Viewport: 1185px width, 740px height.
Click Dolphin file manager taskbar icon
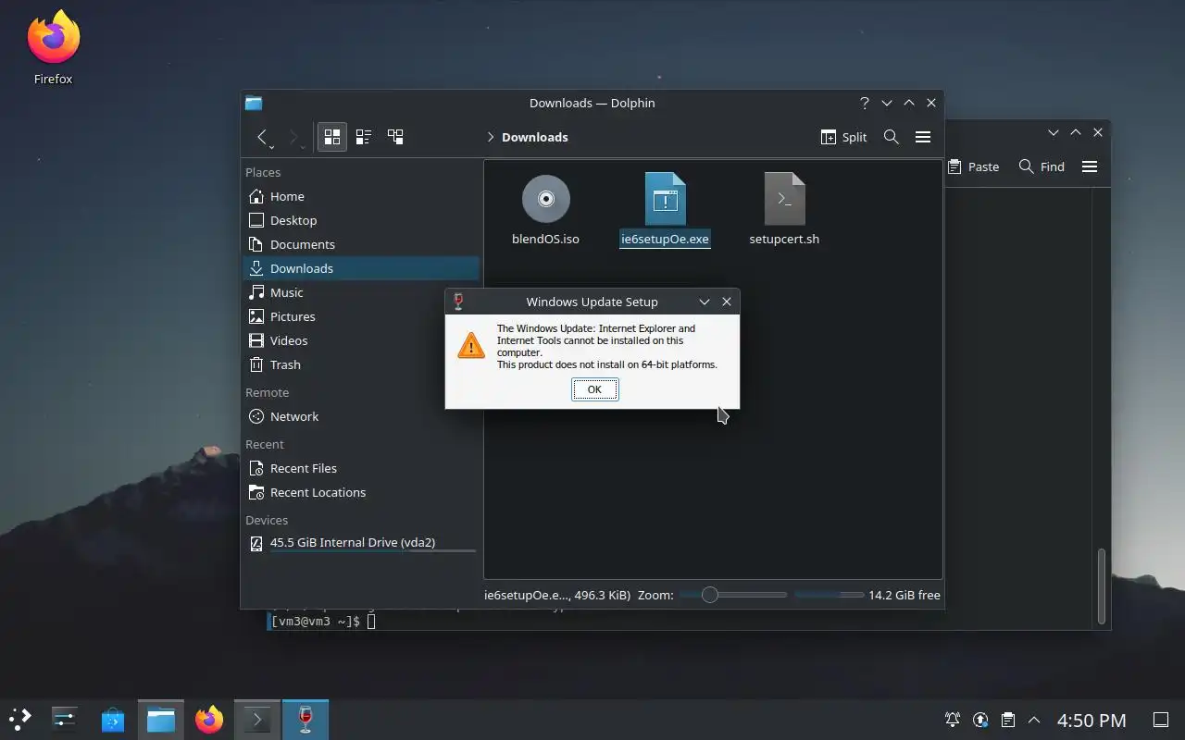161,719
